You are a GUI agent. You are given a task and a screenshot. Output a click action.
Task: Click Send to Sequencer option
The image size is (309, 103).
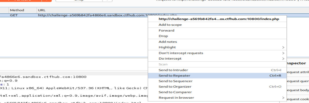(176, 81)
